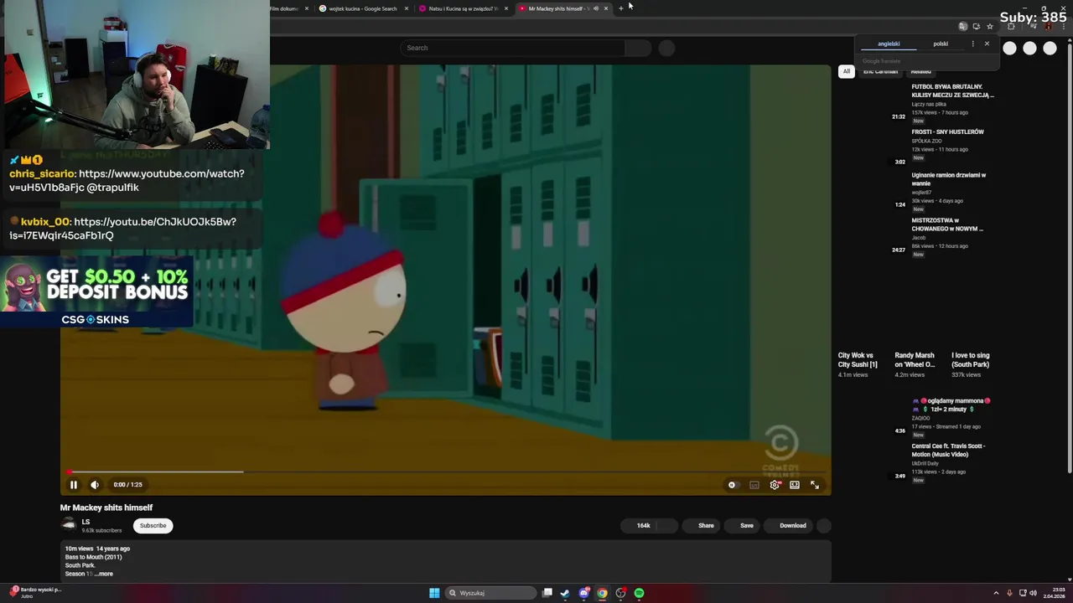The height and width of the screenshot is (603, 1073).
Task: Close the Google Translate popup
Action: (x=987, y=44)
